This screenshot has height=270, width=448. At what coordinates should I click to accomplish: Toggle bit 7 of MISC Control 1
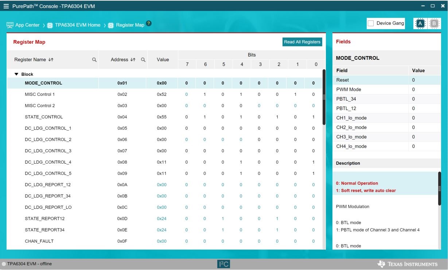click(x=187, y=94)
